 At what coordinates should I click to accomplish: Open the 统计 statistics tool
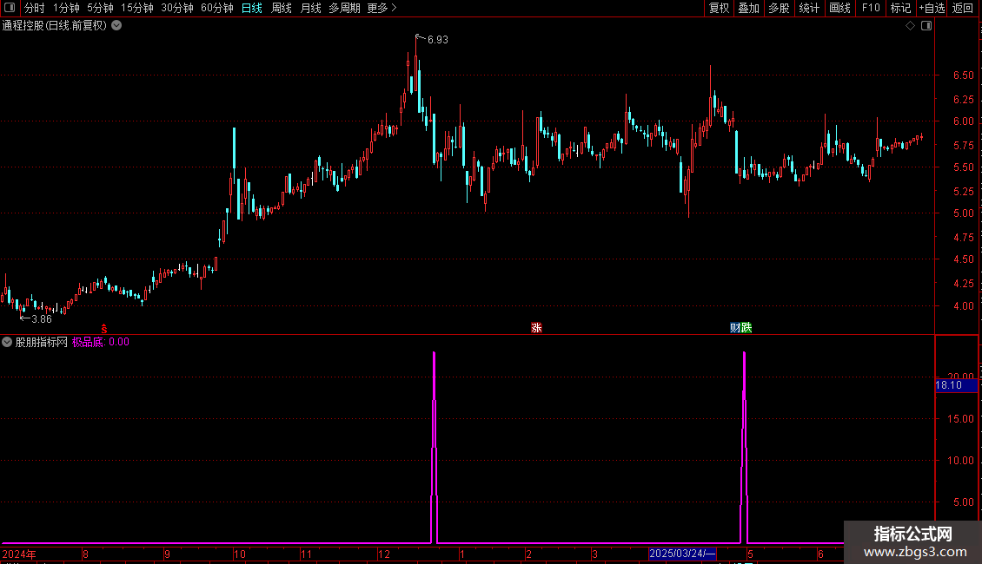[809, 8]
